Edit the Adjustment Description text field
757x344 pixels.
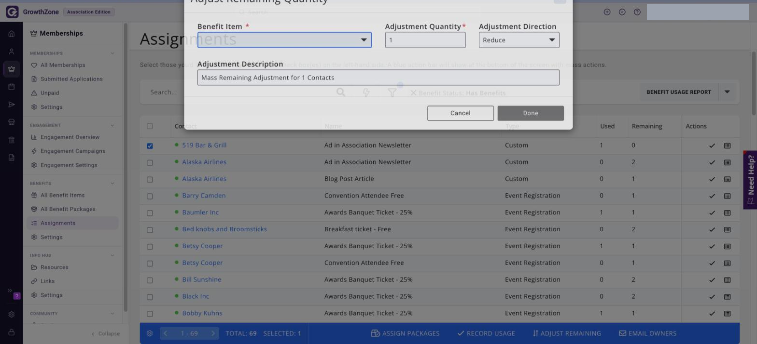point(378,78)
